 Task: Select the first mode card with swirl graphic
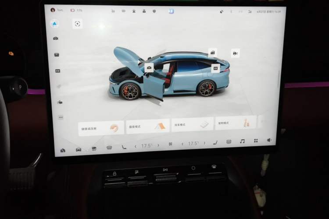[x=101, y=128]
